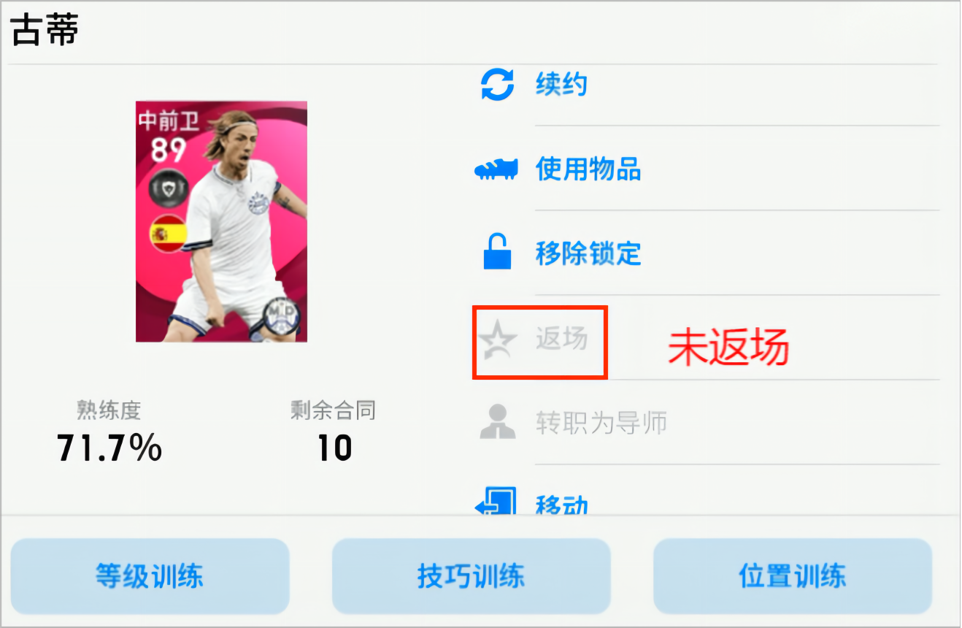
Task: Tap the 续约 renew arrows icon
Action: pyautogui.click(x=497, y=85)
